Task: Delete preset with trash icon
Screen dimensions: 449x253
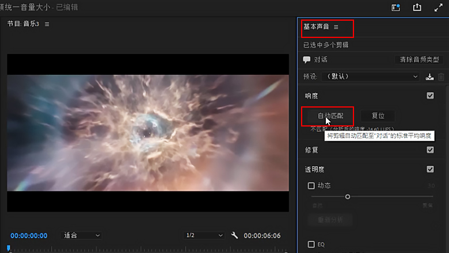Action: (442, 76)
